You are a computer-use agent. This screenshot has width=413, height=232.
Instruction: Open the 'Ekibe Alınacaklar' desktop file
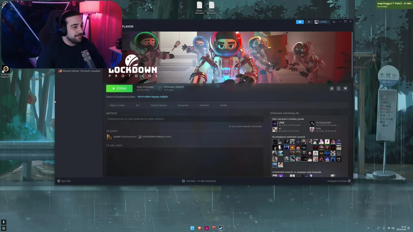tap(212, 8)
